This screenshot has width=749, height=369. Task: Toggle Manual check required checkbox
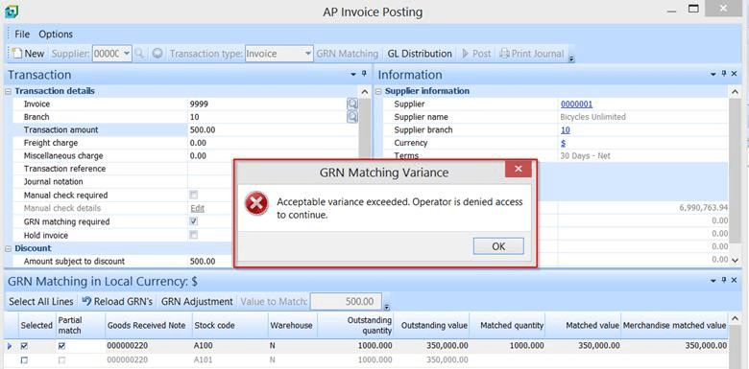point(193,195)
